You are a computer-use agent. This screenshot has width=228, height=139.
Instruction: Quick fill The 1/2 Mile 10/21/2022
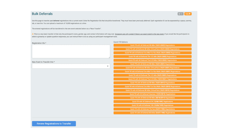coord(153,57)
